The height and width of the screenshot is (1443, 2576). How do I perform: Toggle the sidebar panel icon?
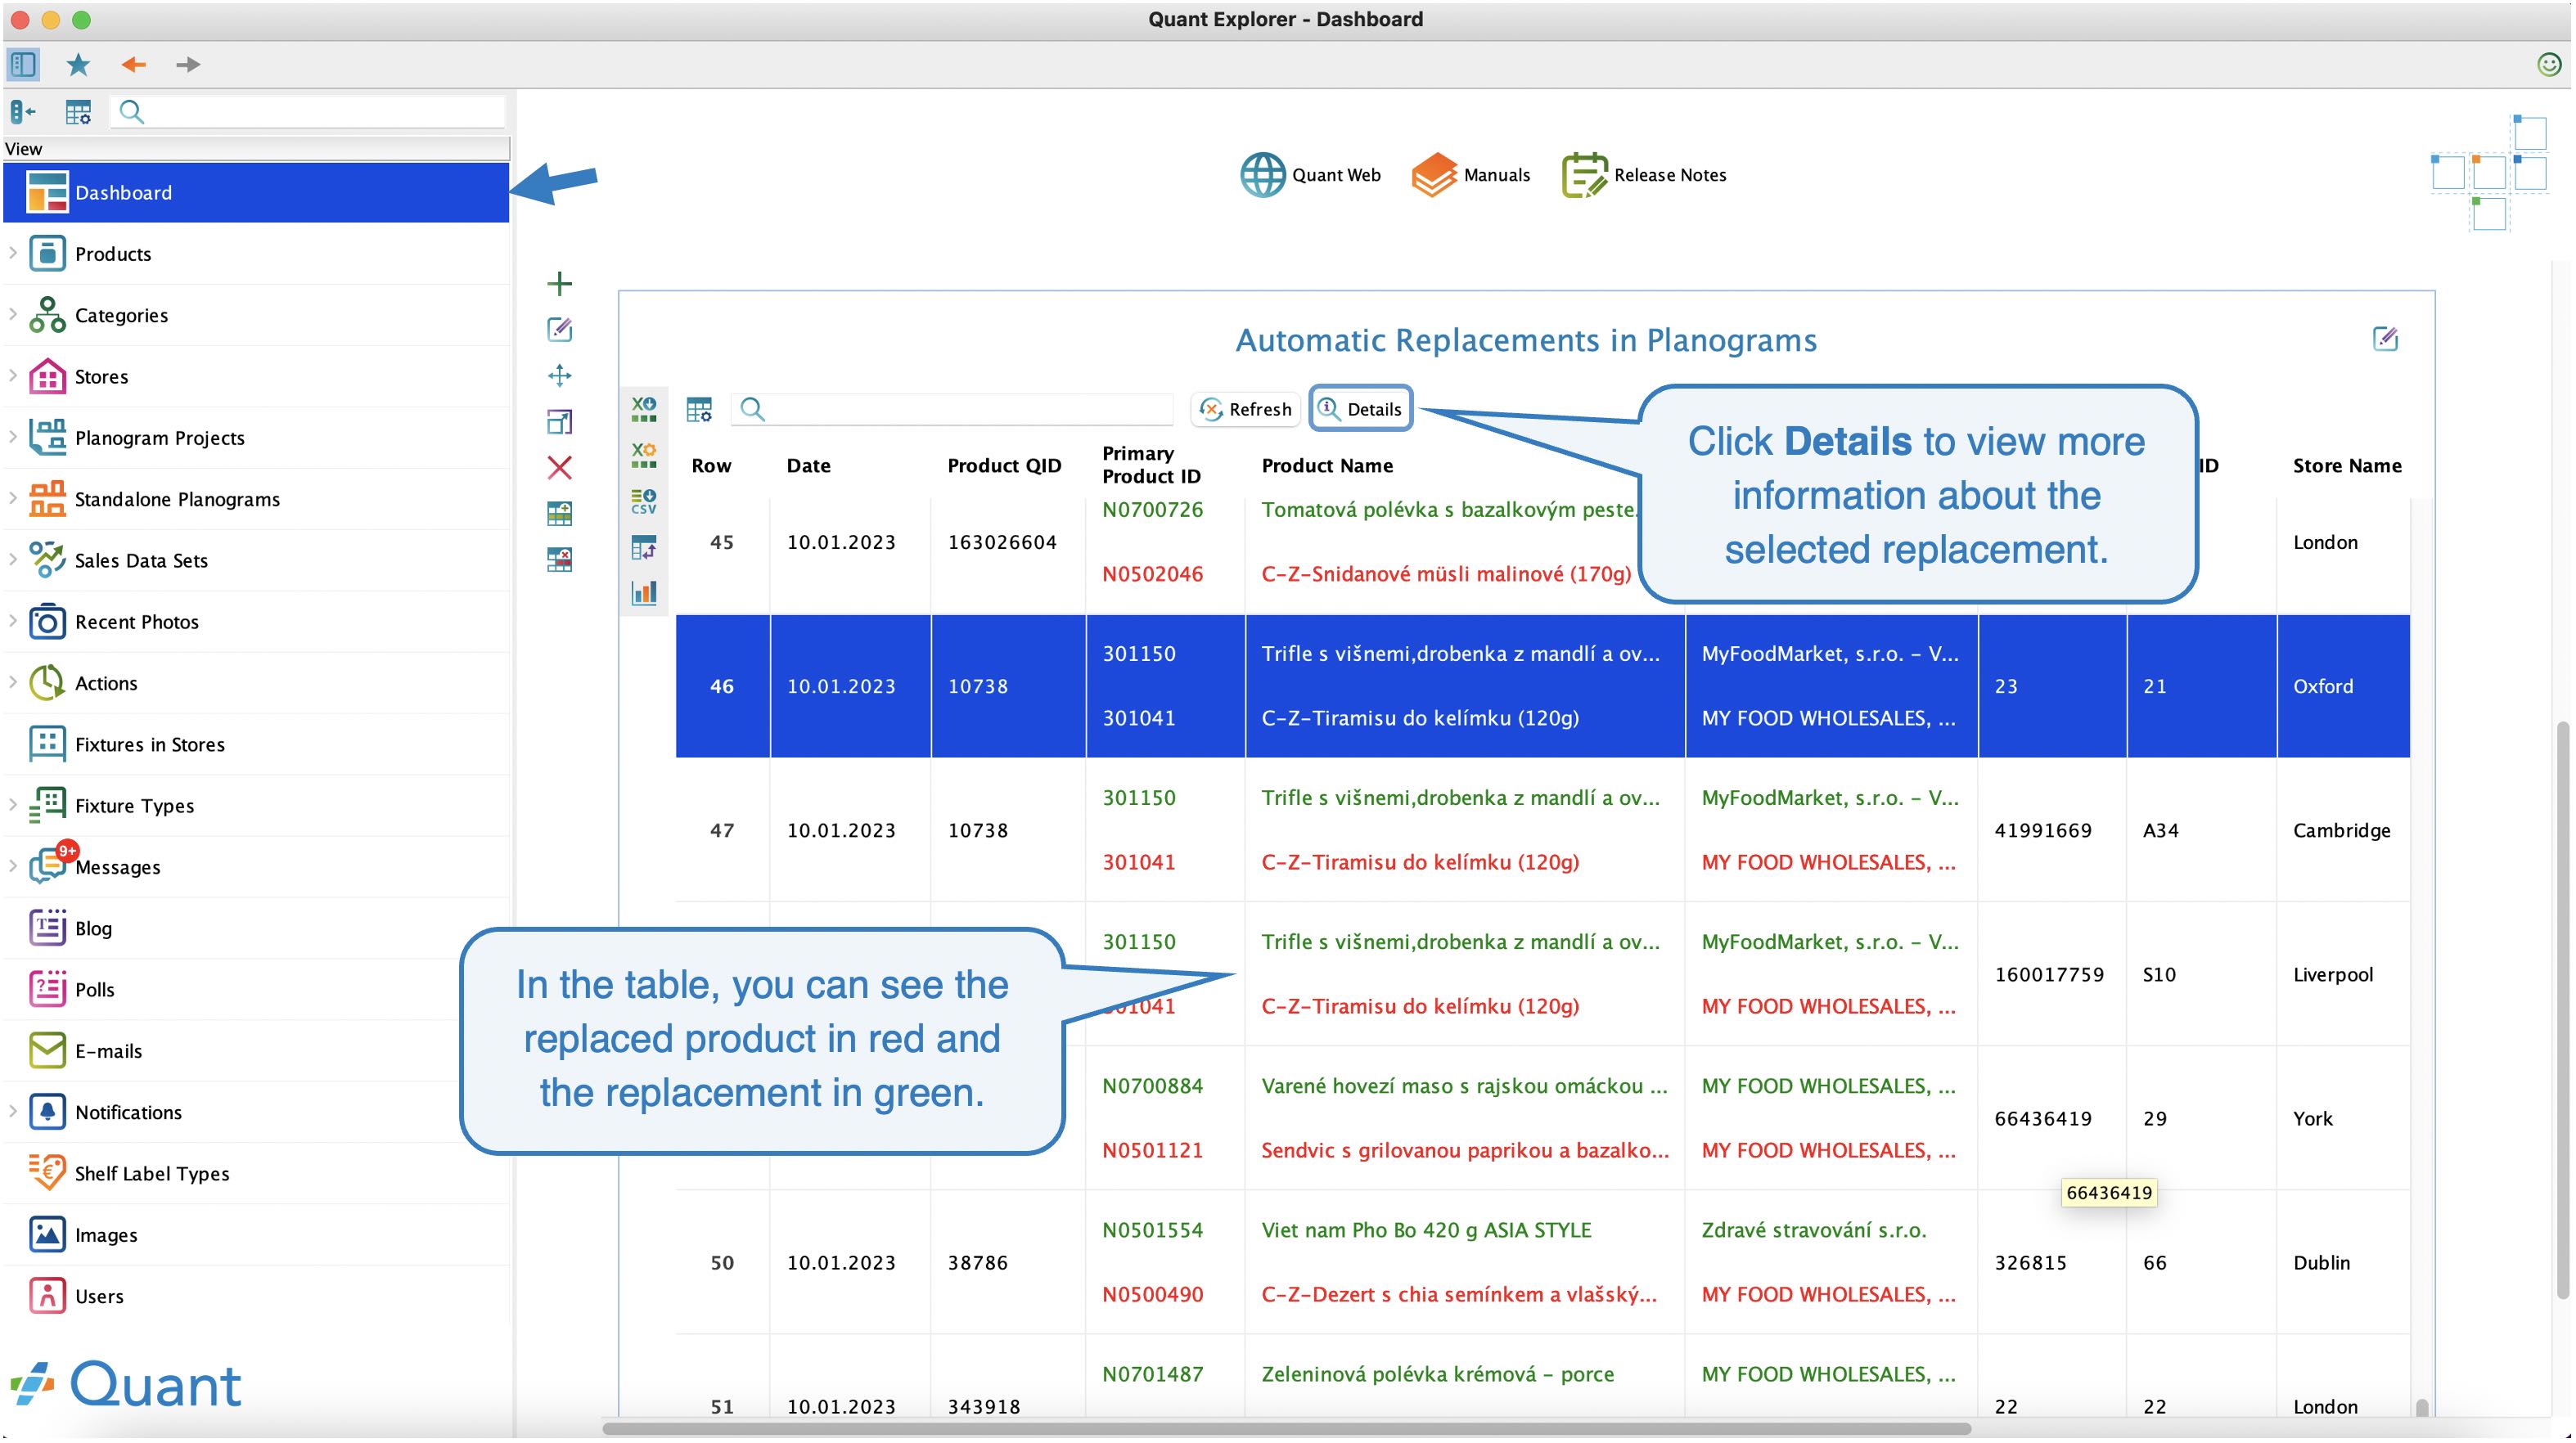23,65
